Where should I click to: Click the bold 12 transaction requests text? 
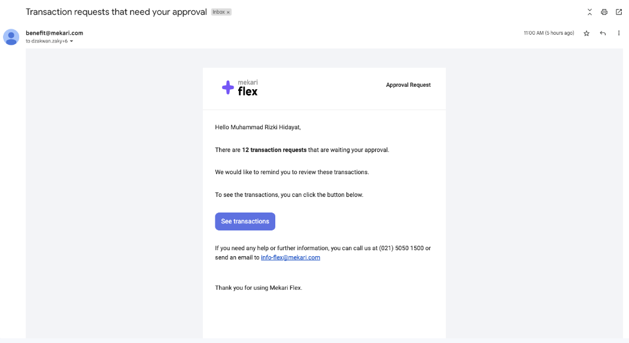(274, 150)
